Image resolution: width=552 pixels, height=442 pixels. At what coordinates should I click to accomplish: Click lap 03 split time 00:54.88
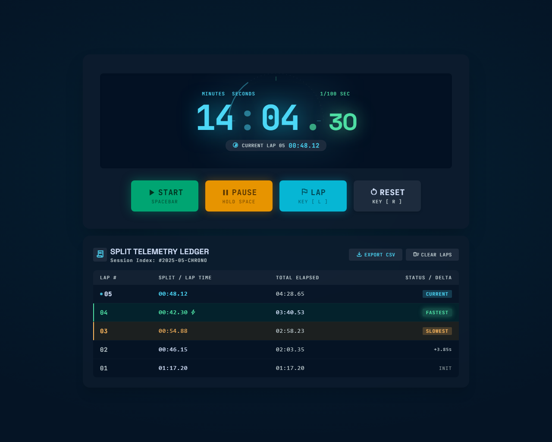pyautogui.click(x=173, y=331)
